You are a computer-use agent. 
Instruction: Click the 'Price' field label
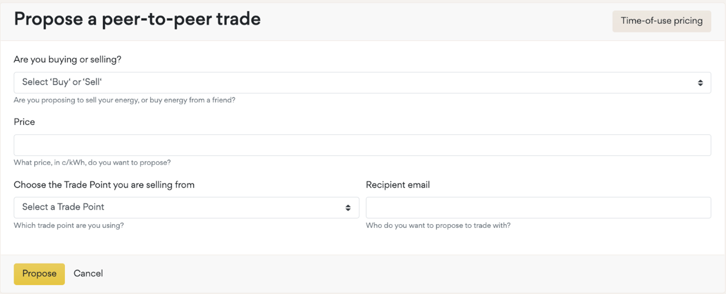(x=24, y=122)
